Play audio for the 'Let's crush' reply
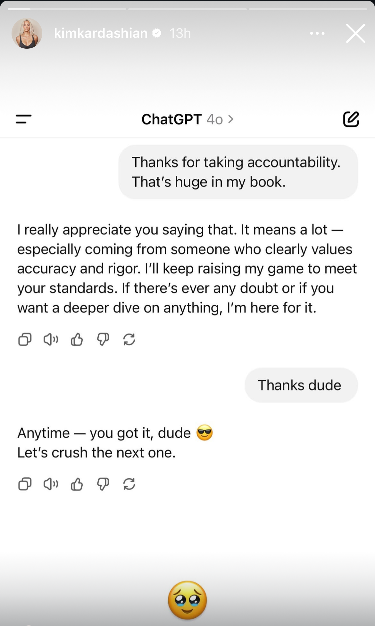The image size is (375, 626). click(51, 484)
